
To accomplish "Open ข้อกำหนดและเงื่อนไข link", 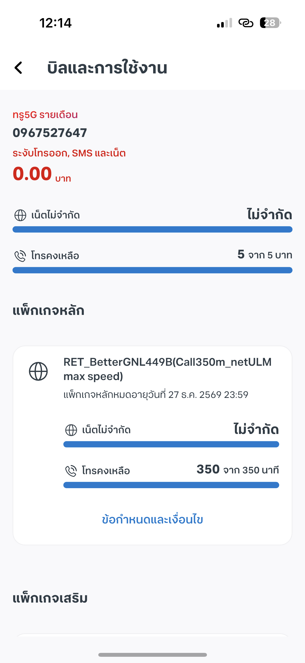I will coord(152,520).
